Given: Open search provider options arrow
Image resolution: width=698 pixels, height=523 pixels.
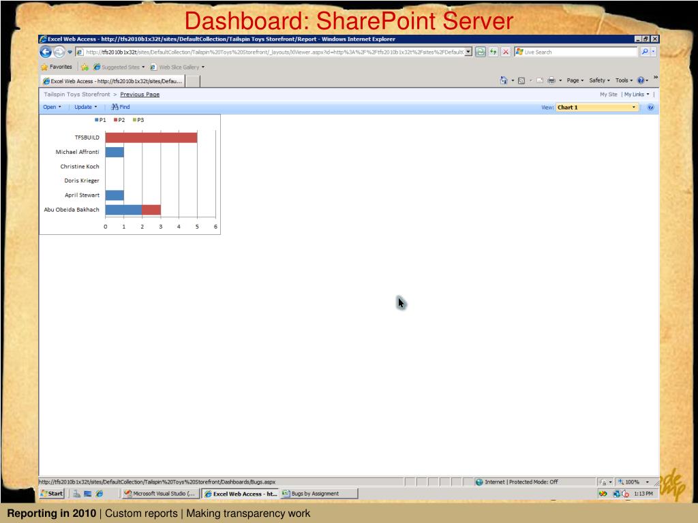Looking at the screenshot, I should point(654,52).
